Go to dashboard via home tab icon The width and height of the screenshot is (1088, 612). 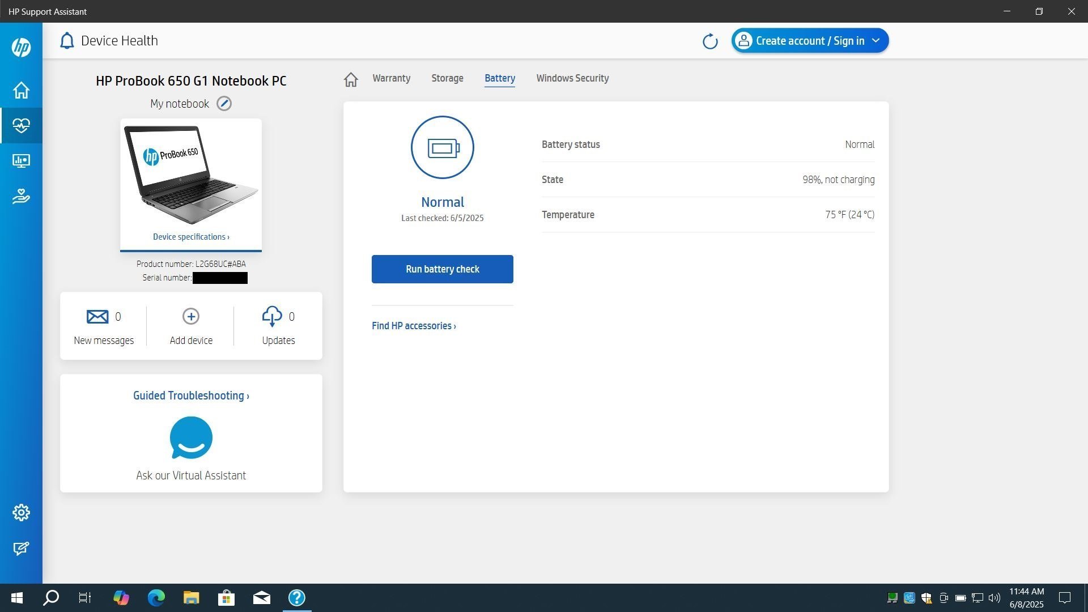351,79
